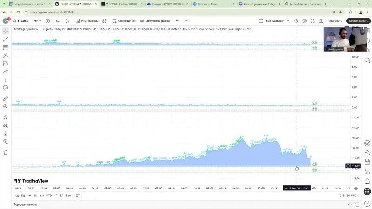Switch to the Google Календарь browser tab
Image resolution: width=372 pixels, height=209 pixels.
click(29, 4)
